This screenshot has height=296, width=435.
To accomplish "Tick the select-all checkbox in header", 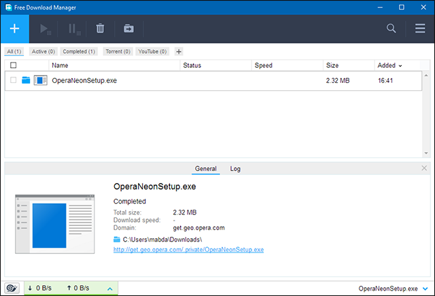I will coord(14,65).
